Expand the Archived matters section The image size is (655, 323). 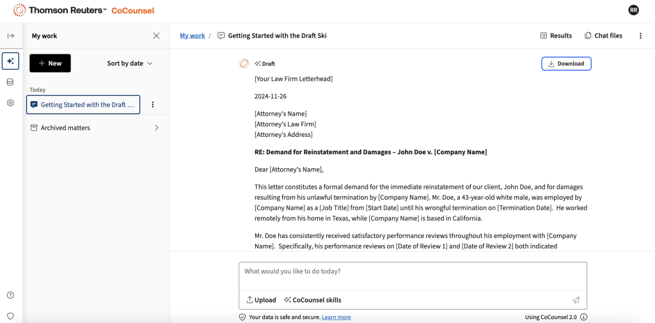(x=157, y=128)
